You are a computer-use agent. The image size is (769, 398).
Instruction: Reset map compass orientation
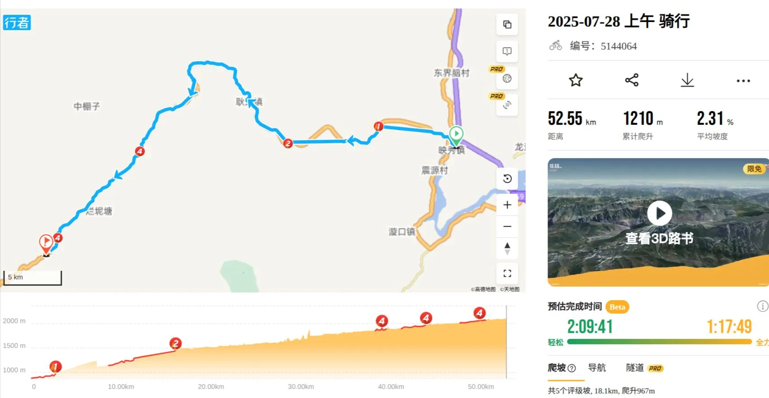pos(507,248)
